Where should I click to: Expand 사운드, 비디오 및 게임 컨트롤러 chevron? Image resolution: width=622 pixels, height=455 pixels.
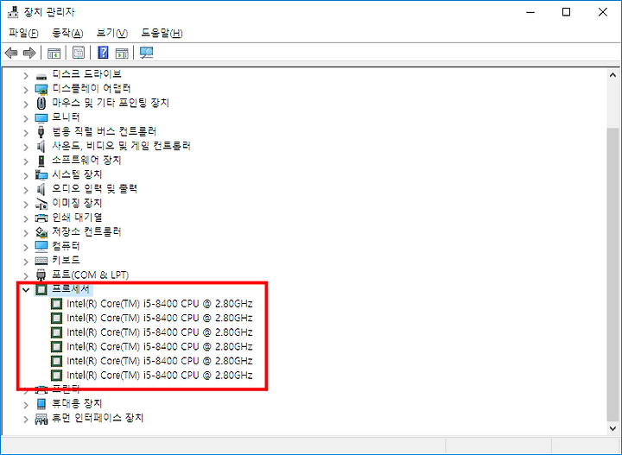pyautogui.click(x=26, y=147)
